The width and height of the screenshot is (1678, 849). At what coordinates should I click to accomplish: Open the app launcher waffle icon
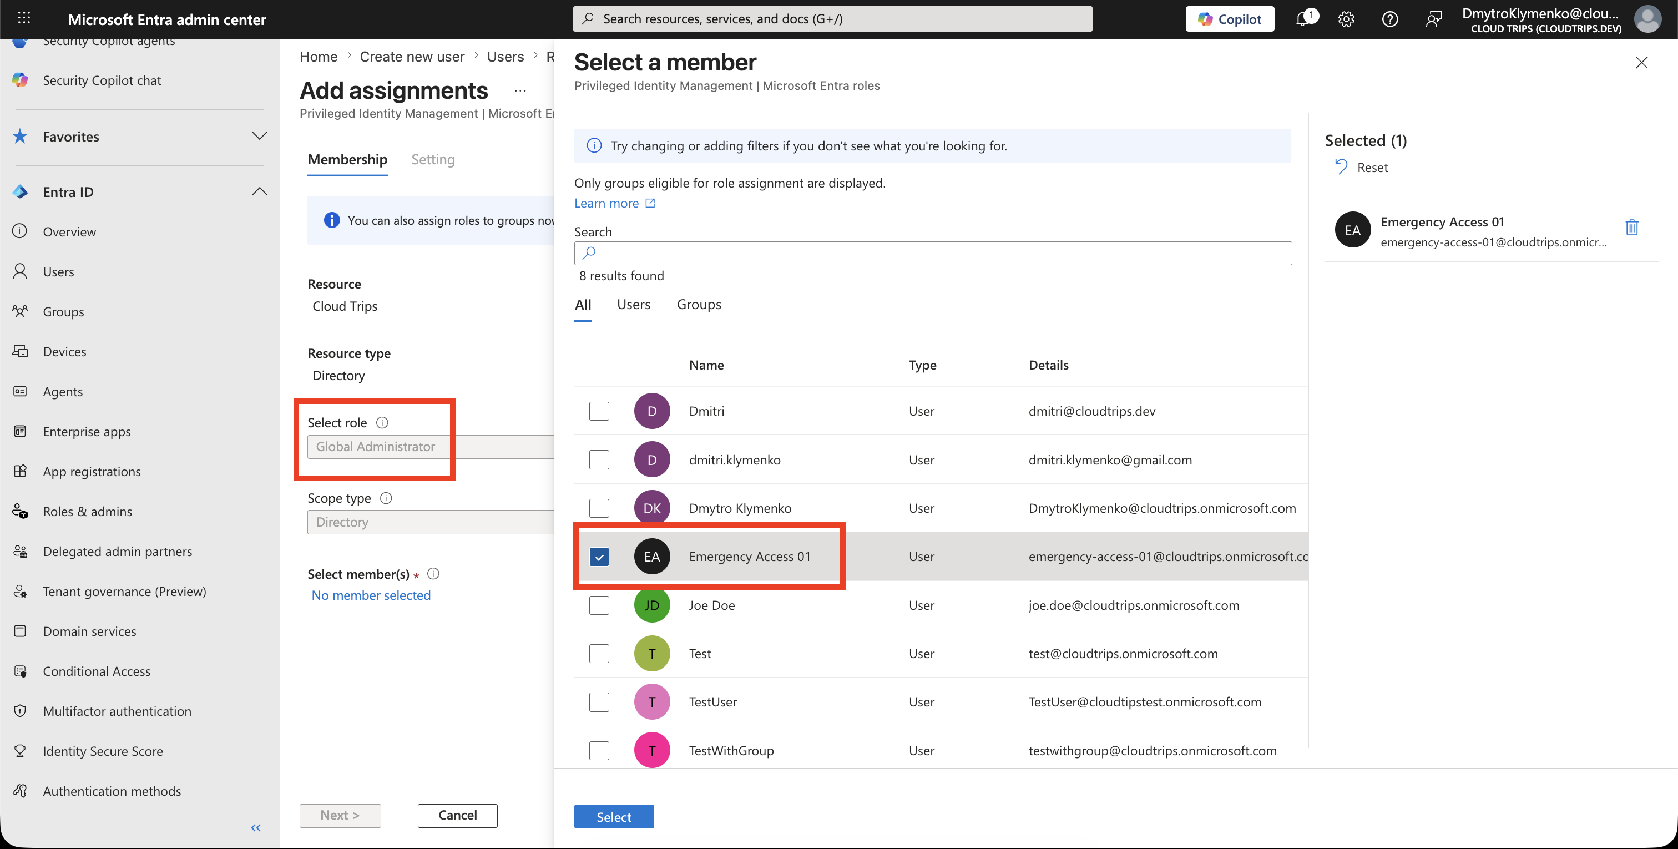(24, 18)
